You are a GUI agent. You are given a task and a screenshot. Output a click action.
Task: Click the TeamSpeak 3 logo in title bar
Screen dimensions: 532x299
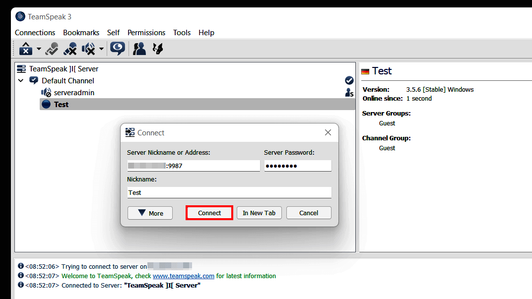[20, 16]
